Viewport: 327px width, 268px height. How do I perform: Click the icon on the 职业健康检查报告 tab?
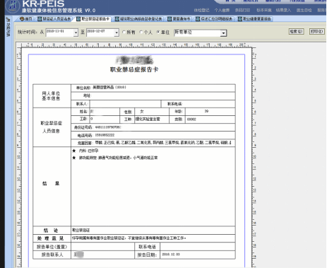[x=240, y=19]
